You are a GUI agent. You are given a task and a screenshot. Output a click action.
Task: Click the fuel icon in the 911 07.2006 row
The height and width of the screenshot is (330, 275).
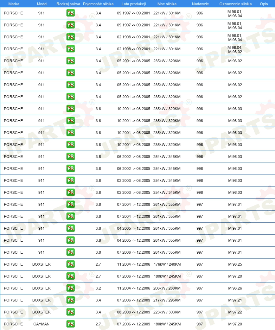[70, 252]
